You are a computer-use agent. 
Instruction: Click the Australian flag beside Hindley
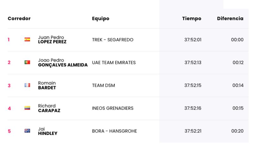coord(27,131)
